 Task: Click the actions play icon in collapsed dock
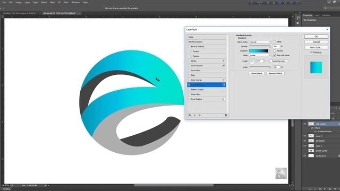[x=298, y=23]
